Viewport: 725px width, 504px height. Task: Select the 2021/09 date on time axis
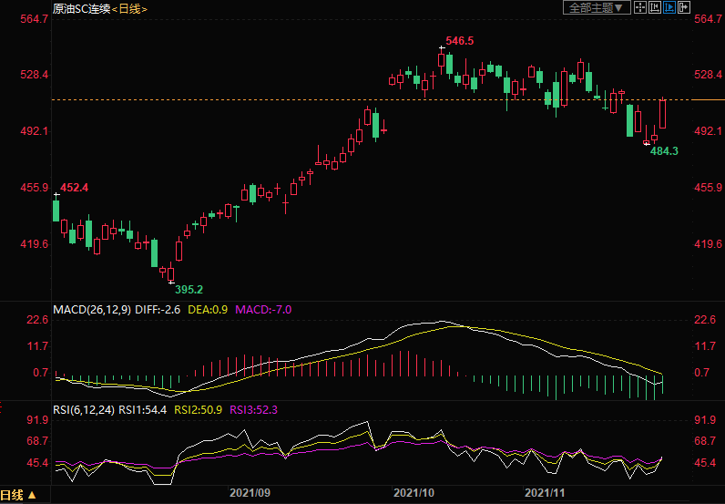coord(250,493)
